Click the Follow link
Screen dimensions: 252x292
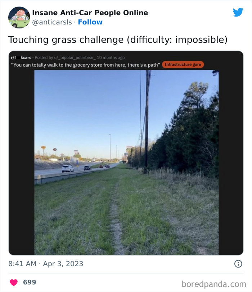point(90,22)
